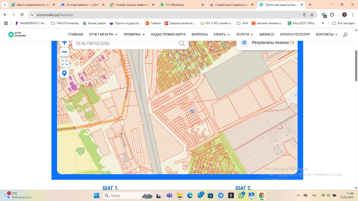Open Запросы выписок bookmark
The height and width of the screenshot is (201, 358).
(180, 23)
